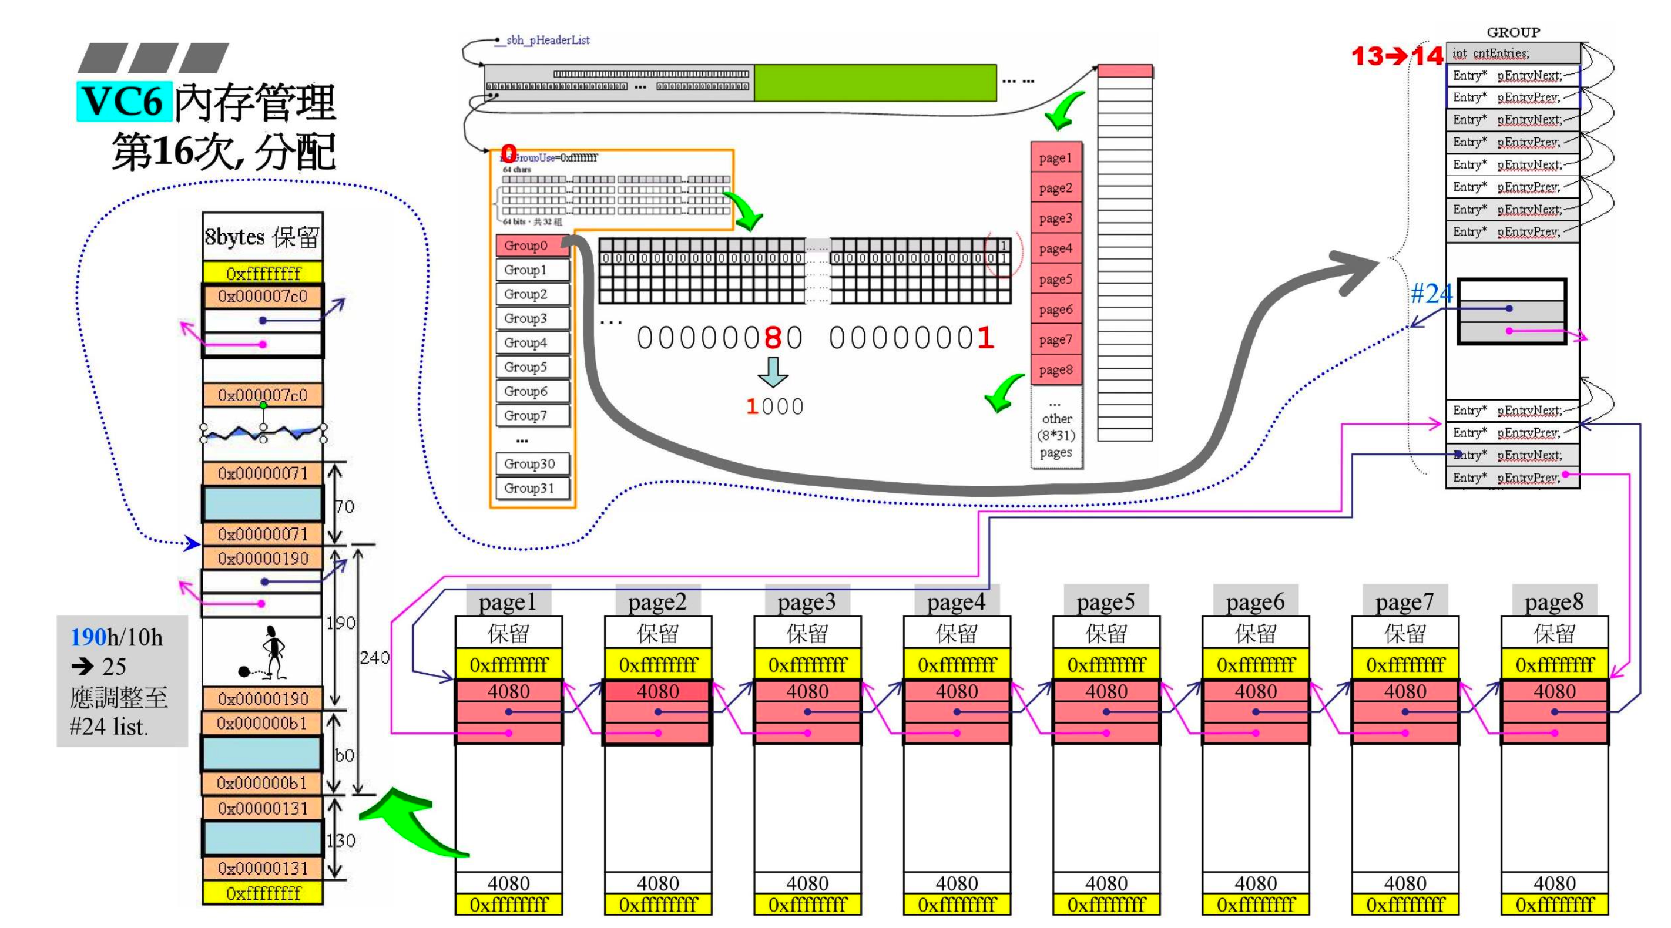1671x928 pixels.
Task: Click the jagged blue break line shape
Action: coord(263,431)
